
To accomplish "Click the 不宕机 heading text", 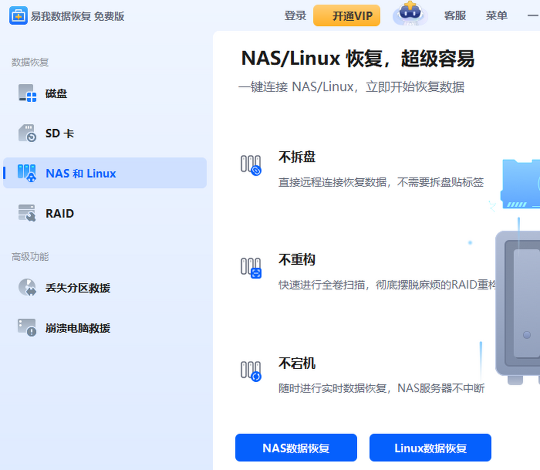I will click(297, 363).
